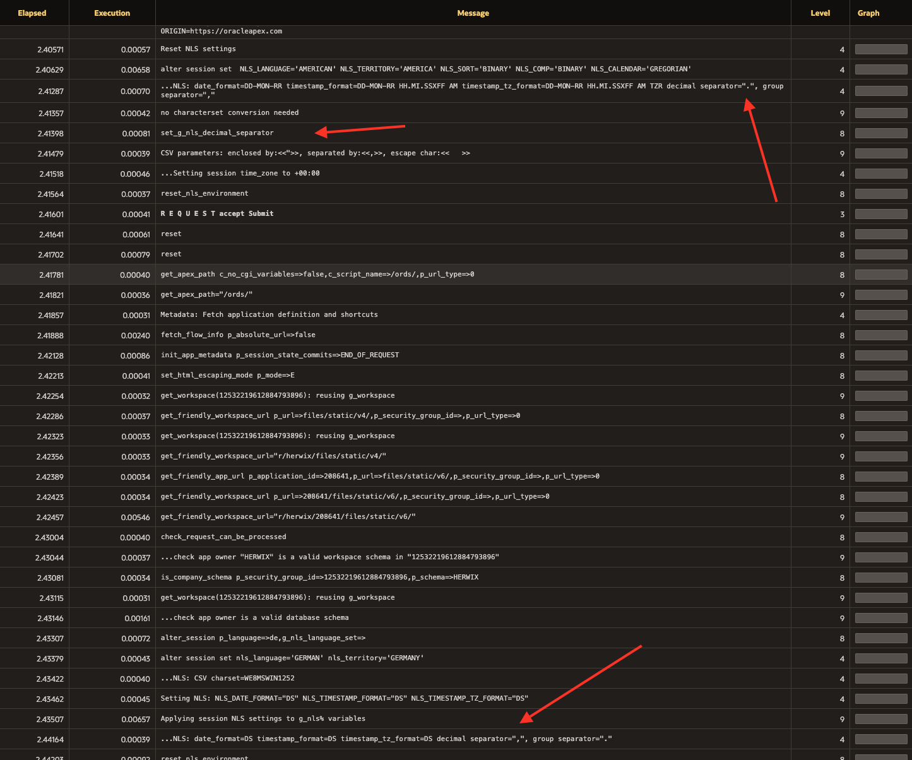Click the 'no characterset conversion needed' message

point(230,113)
